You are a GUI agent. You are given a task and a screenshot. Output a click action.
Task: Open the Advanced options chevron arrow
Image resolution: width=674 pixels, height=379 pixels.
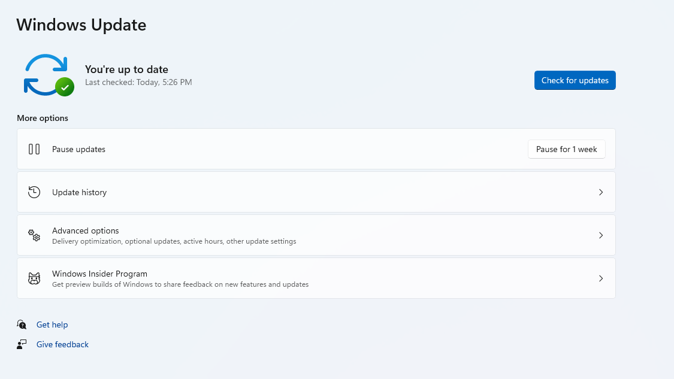coord(601,235)
